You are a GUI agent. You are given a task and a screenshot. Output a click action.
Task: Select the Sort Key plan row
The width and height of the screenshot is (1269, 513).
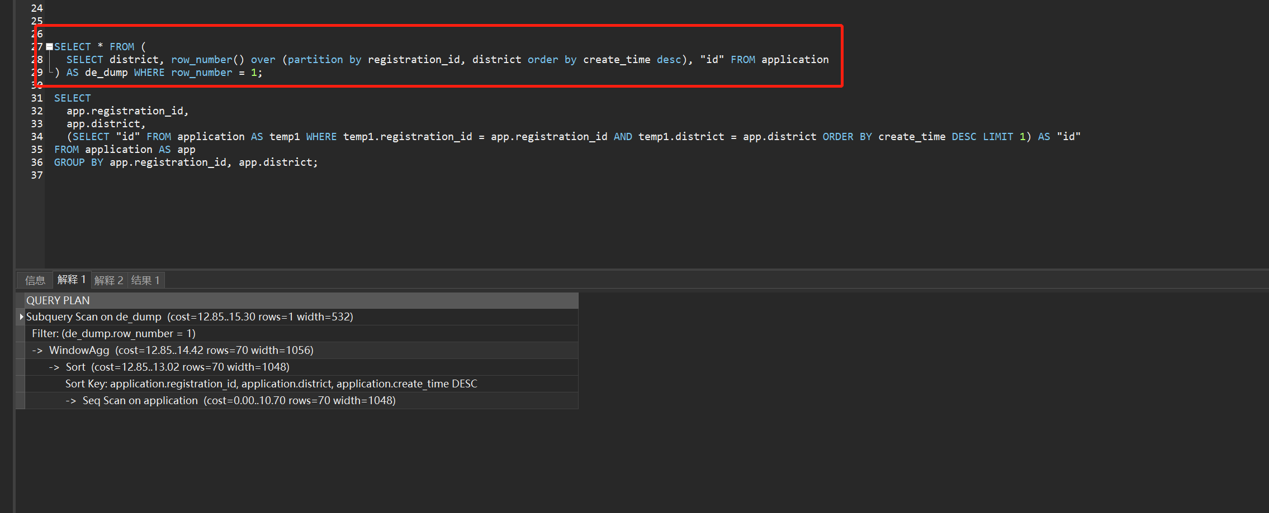(x=301, y=384)
